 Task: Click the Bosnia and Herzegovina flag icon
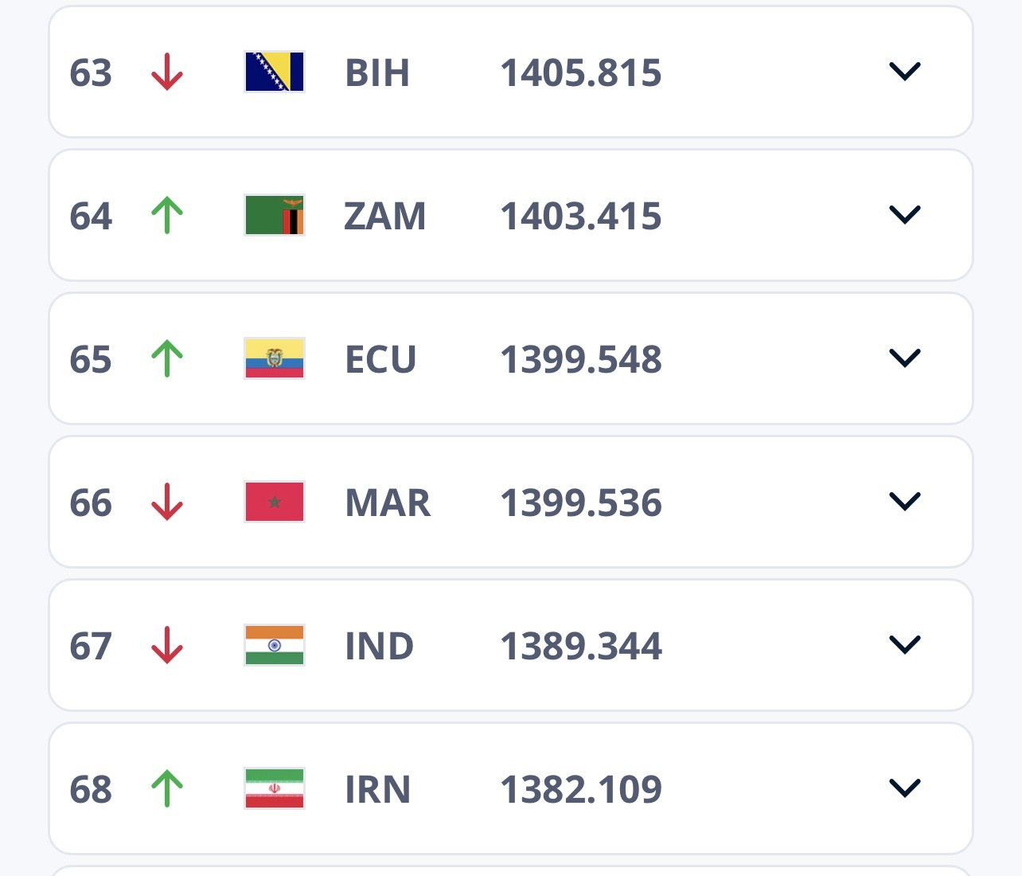click(x=275, y=72)
